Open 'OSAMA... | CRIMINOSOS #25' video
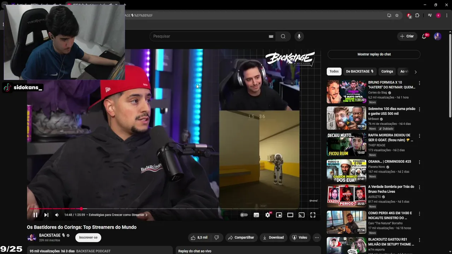 (x=389, y=162)
